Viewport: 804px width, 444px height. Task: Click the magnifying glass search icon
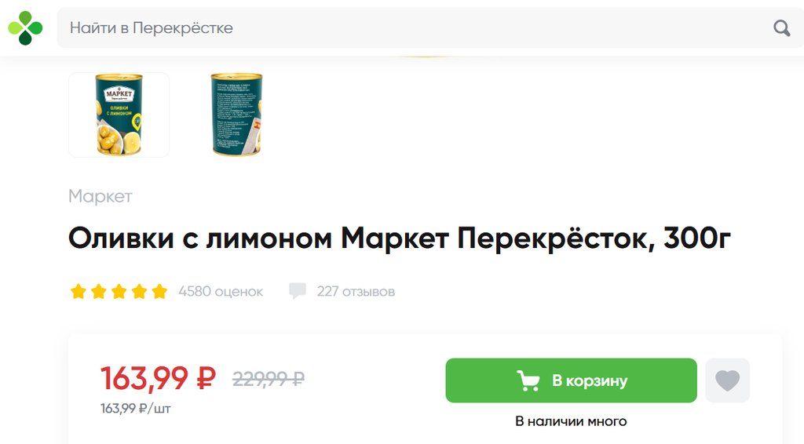pyautogui.click(x=781, y=27)
